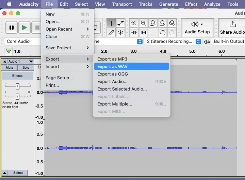Click the lower channel waveform area
The image size is (245, 180).
[141, 148]
